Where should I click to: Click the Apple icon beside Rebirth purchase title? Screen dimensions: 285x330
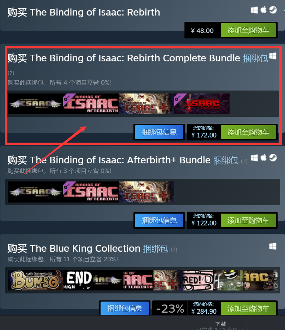coord(264,10)
